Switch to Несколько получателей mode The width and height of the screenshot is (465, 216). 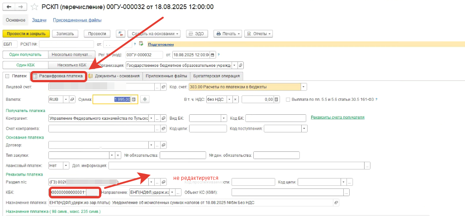(x=72, y=55)
